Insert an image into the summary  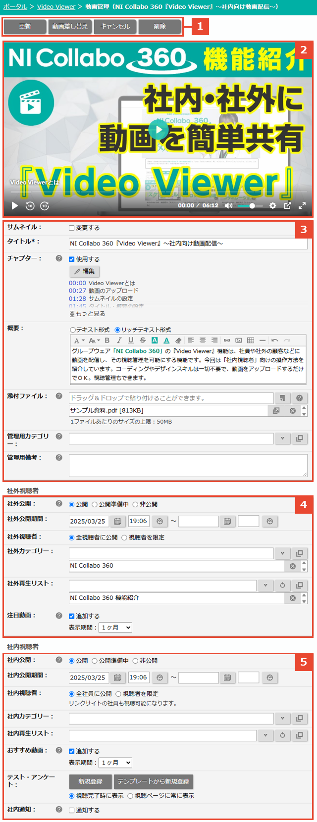tap(239, 340)
